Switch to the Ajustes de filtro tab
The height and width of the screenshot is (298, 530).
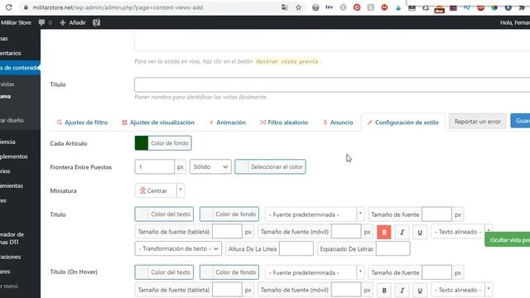point(82,123)
